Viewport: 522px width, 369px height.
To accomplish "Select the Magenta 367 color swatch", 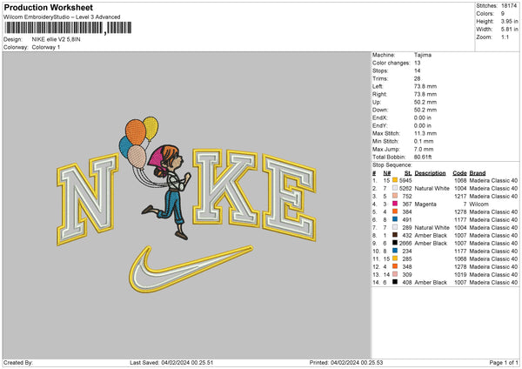I will tap(394, 204).
